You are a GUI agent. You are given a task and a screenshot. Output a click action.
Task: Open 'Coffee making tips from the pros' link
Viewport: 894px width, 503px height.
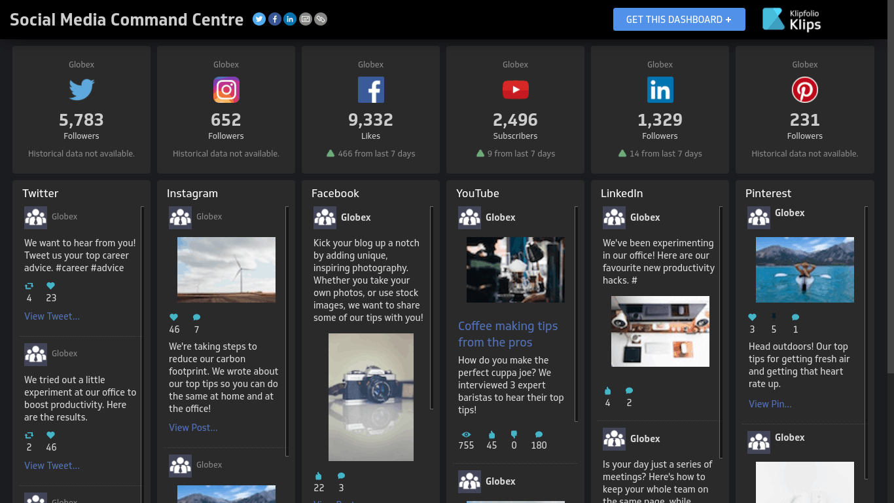(x=508, y=334)
